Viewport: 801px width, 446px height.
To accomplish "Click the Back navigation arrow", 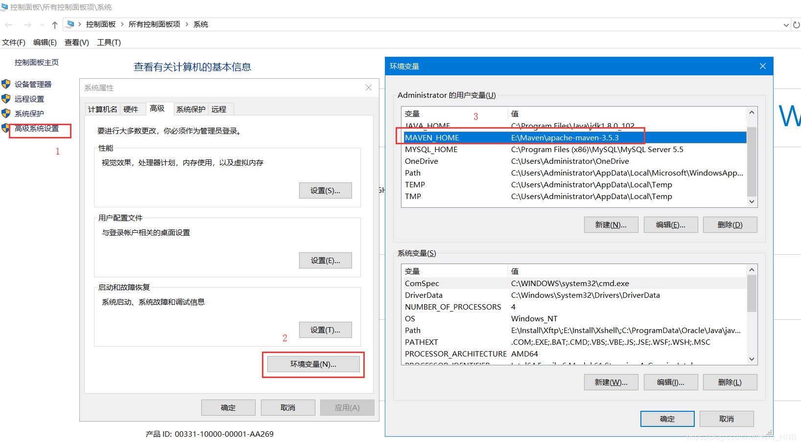I will click(x=9, y=24).
